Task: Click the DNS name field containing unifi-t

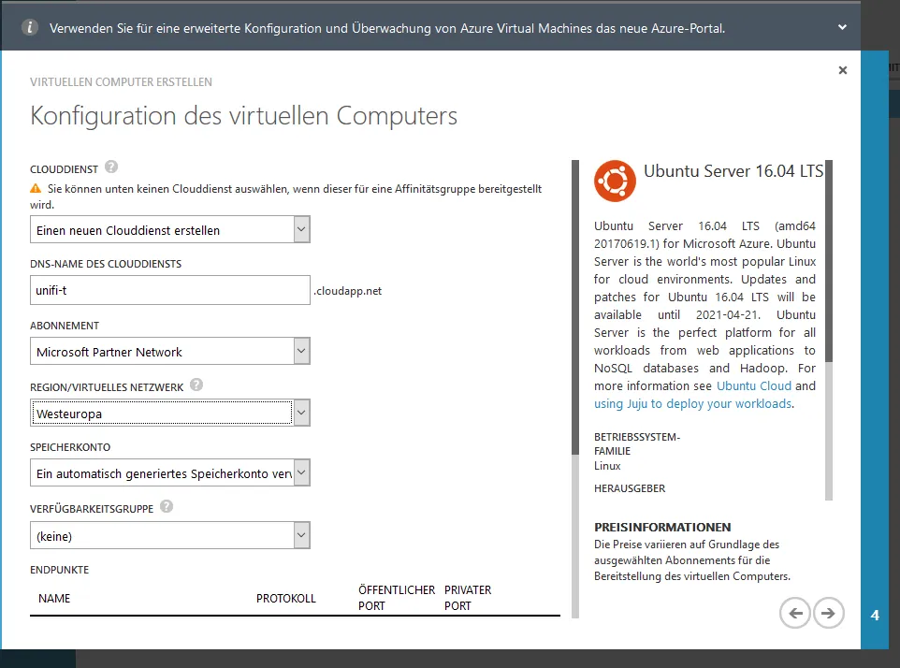Action: point(170,290)
